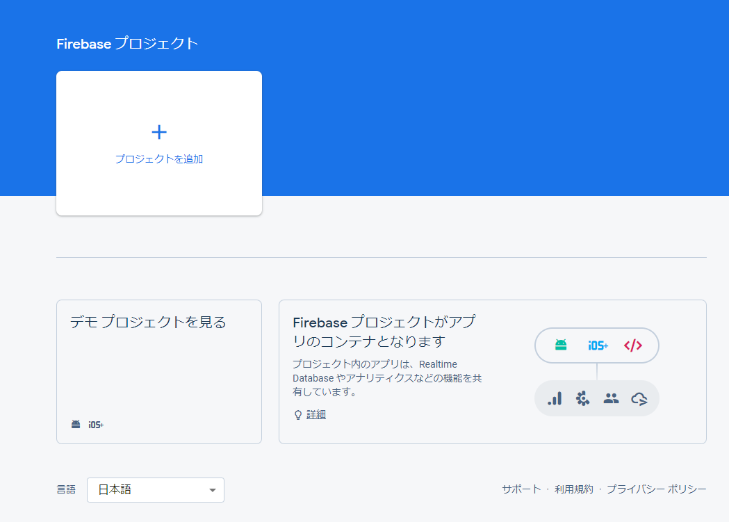Click the red web code icon

(x=633, y=345)
